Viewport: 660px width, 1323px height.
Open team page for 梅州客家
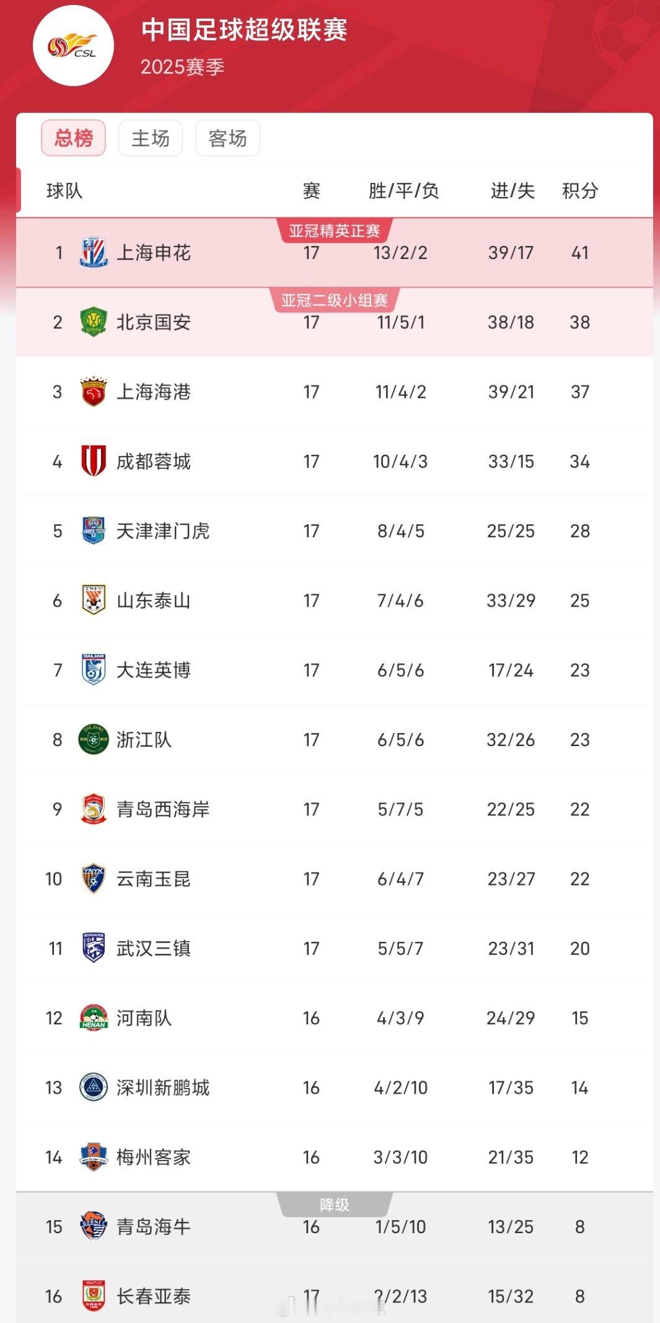pyautogui.click(x=154, y=1157)
